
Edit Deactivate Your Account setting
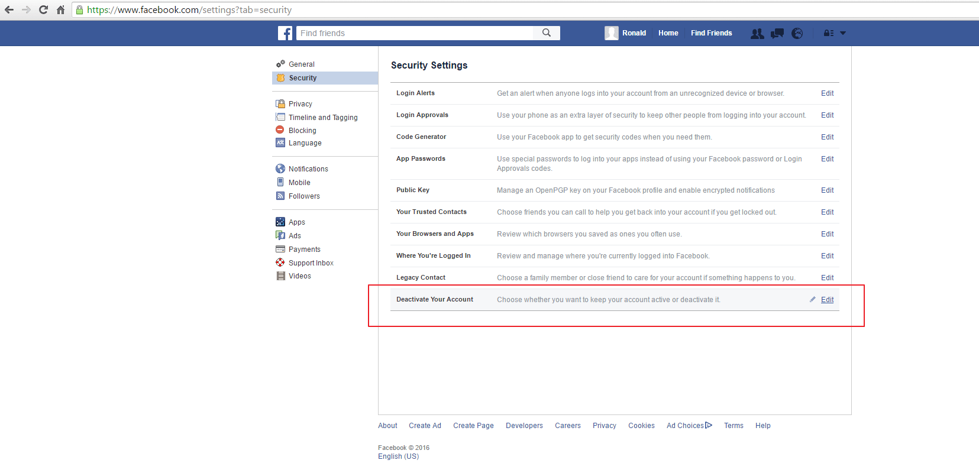[827, 300]
